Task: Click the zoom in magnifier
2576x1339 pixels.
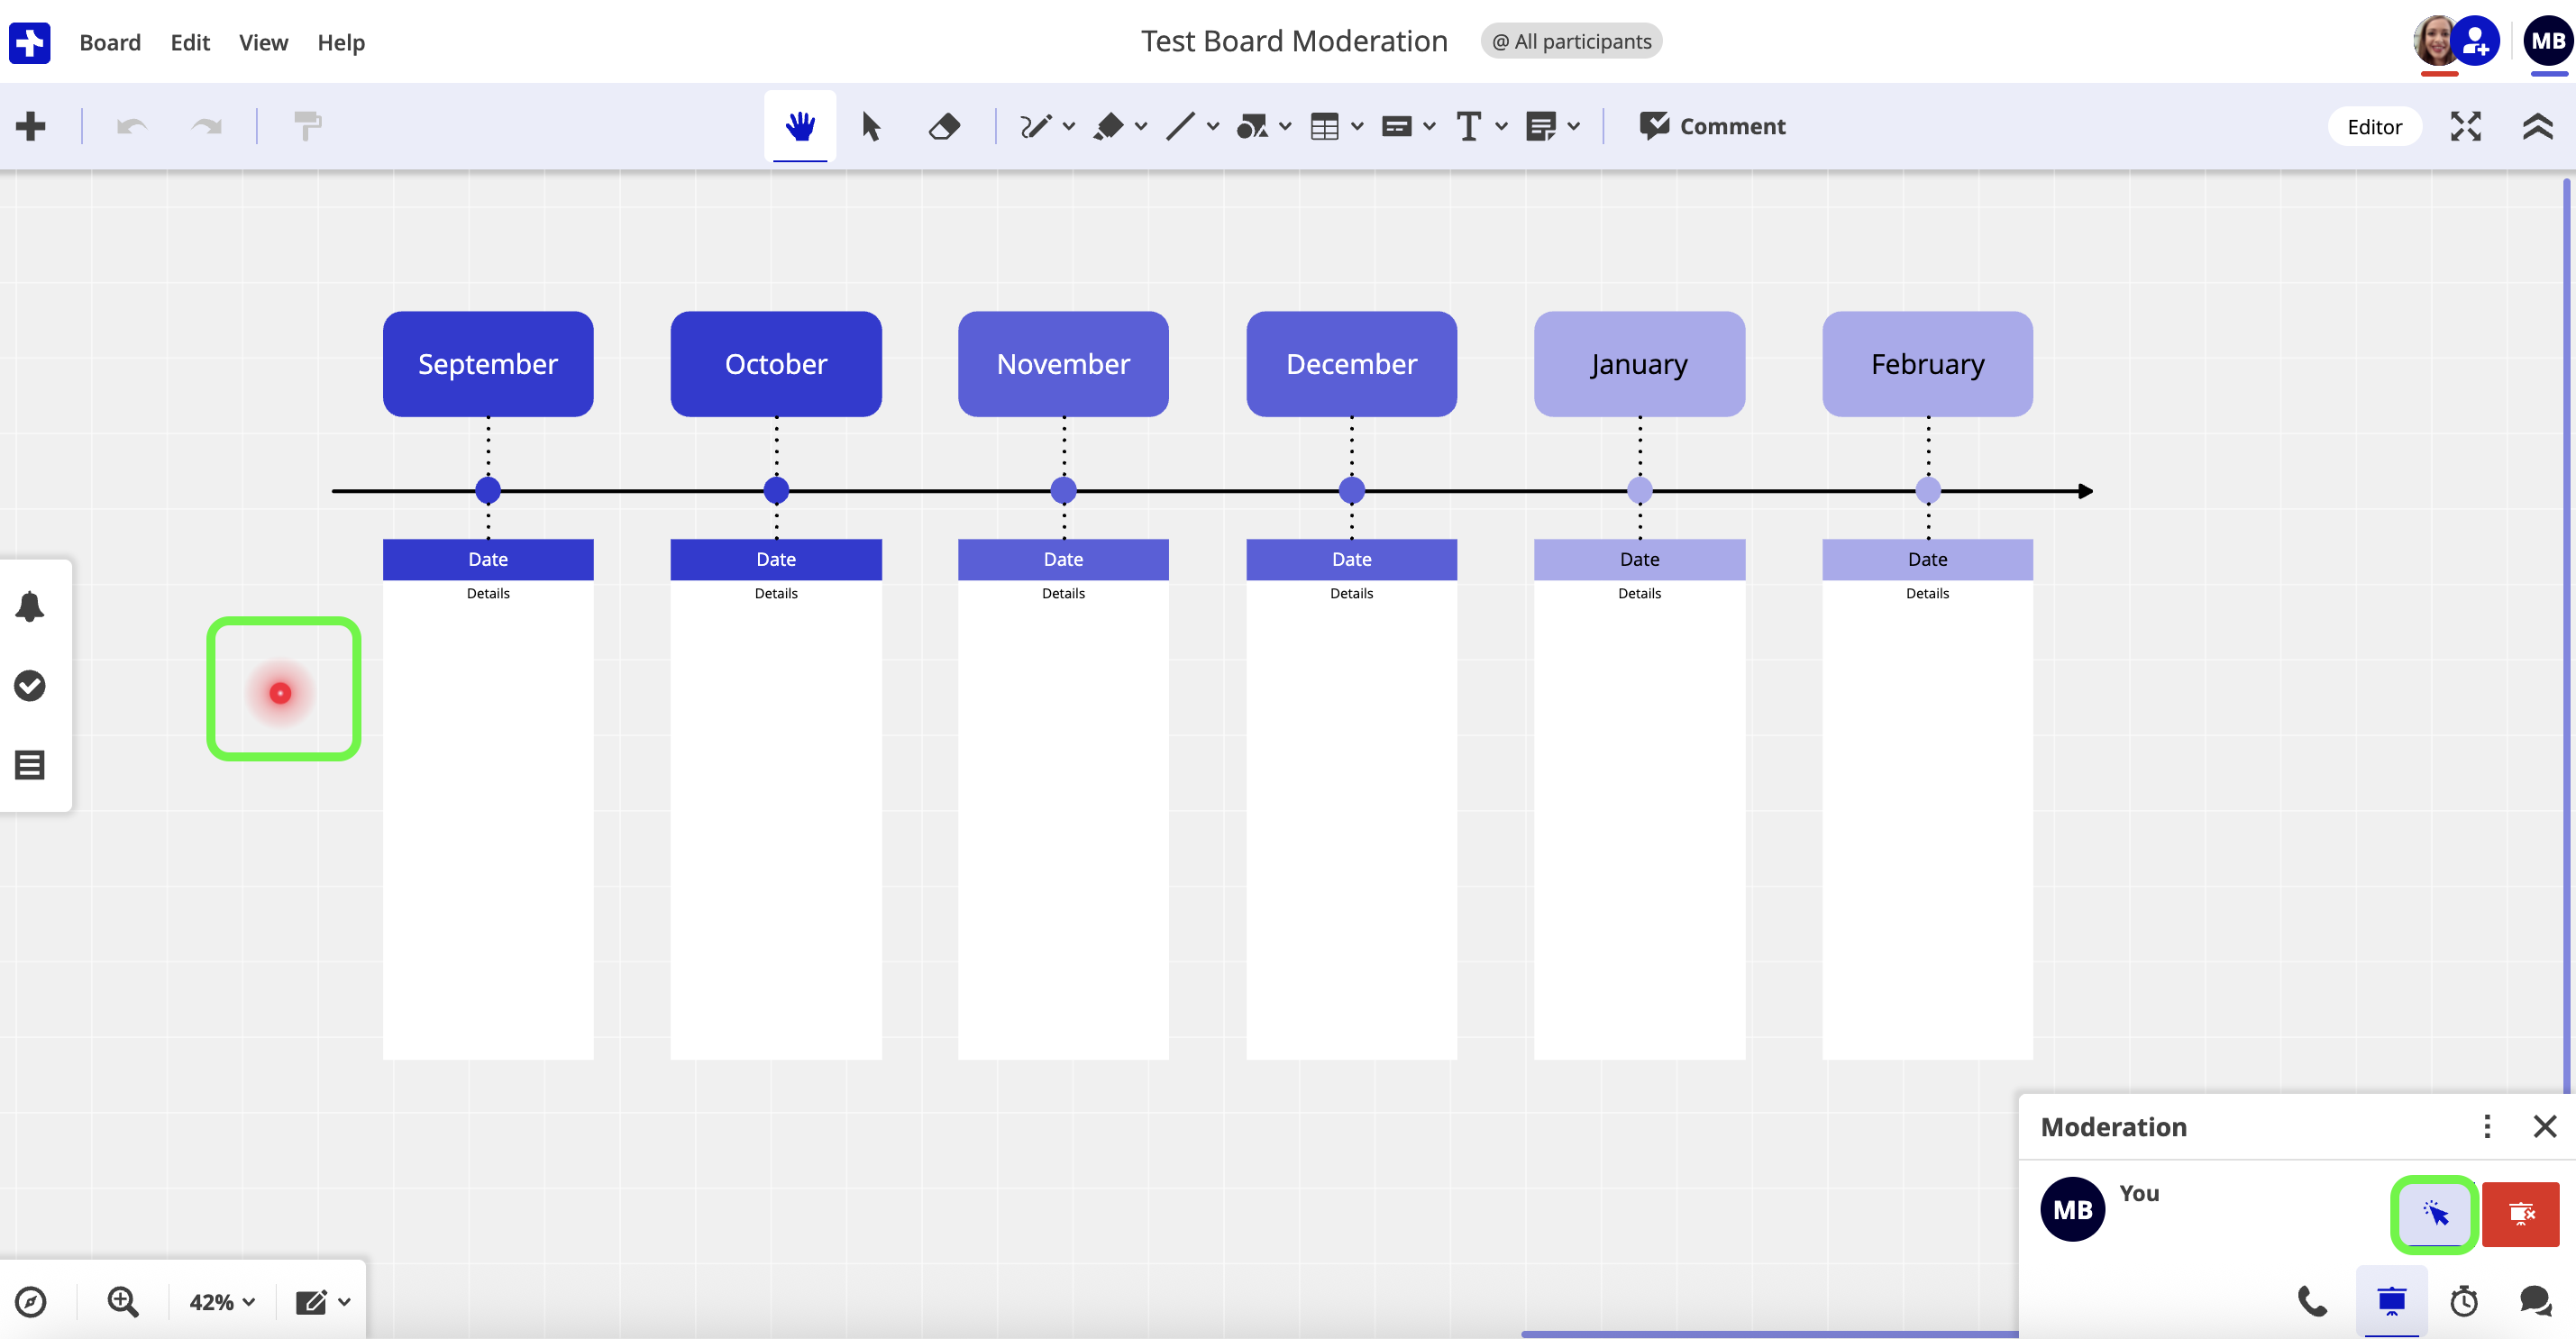Action: (x=123, y=1301)
